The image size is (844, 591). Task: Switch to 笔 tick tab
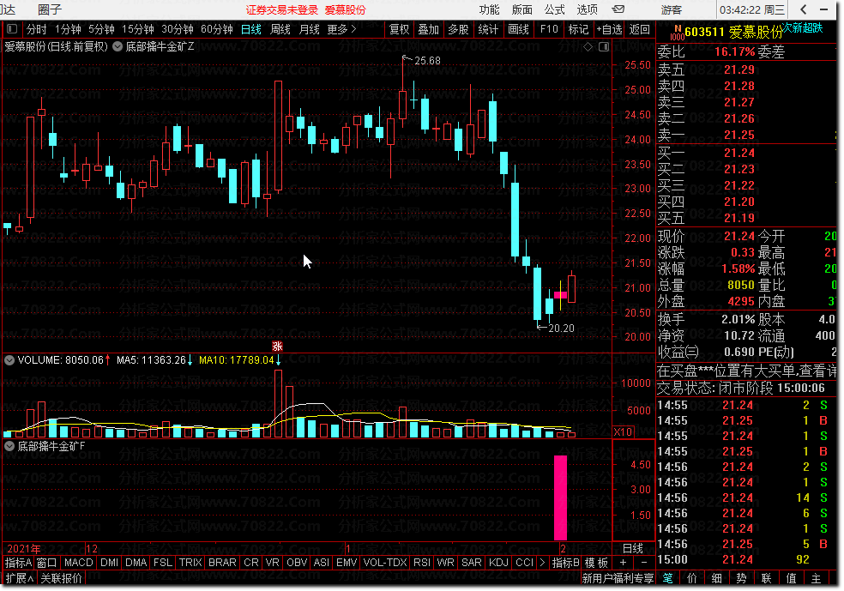click(667, 578)
